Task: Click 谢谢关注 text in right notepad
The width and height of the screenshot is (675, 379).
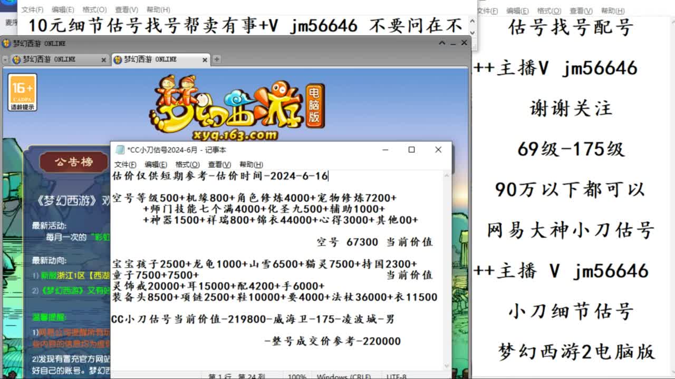Action: tap(571, 108)
